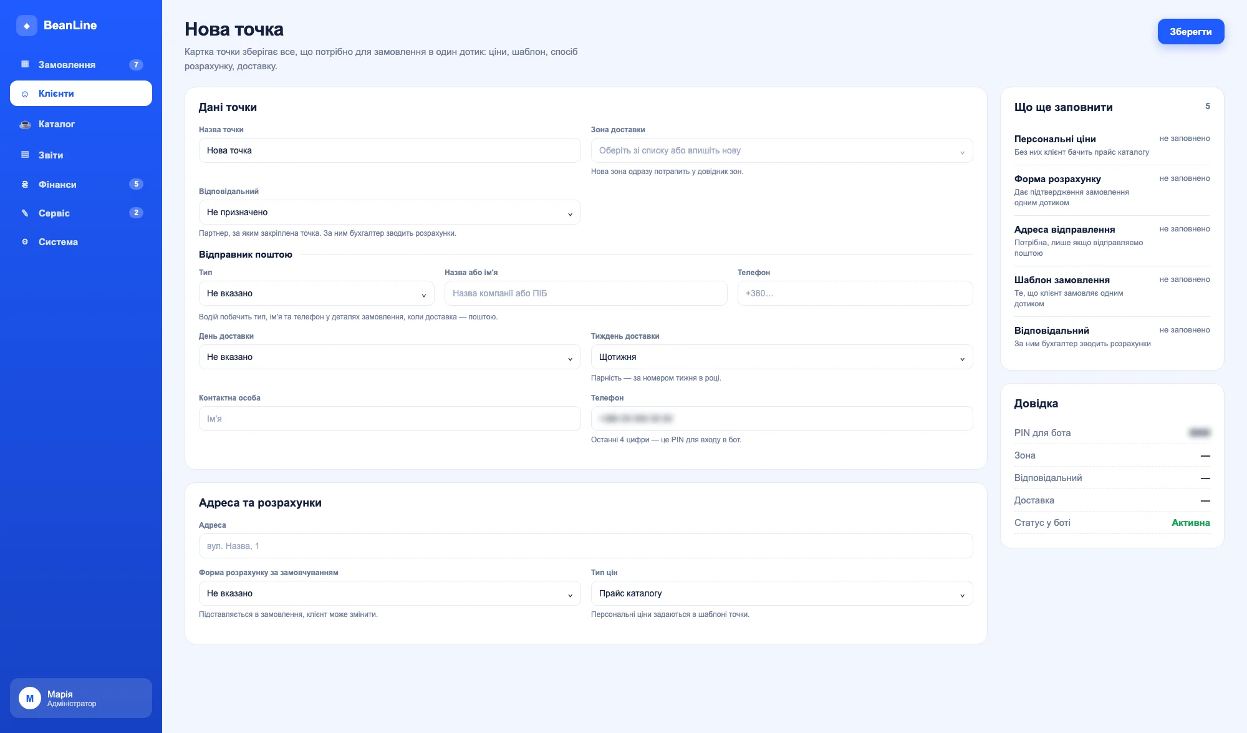The image size is (1247, 733).
Task: Open the Замовлення section icon
Action: coord(25,64)
